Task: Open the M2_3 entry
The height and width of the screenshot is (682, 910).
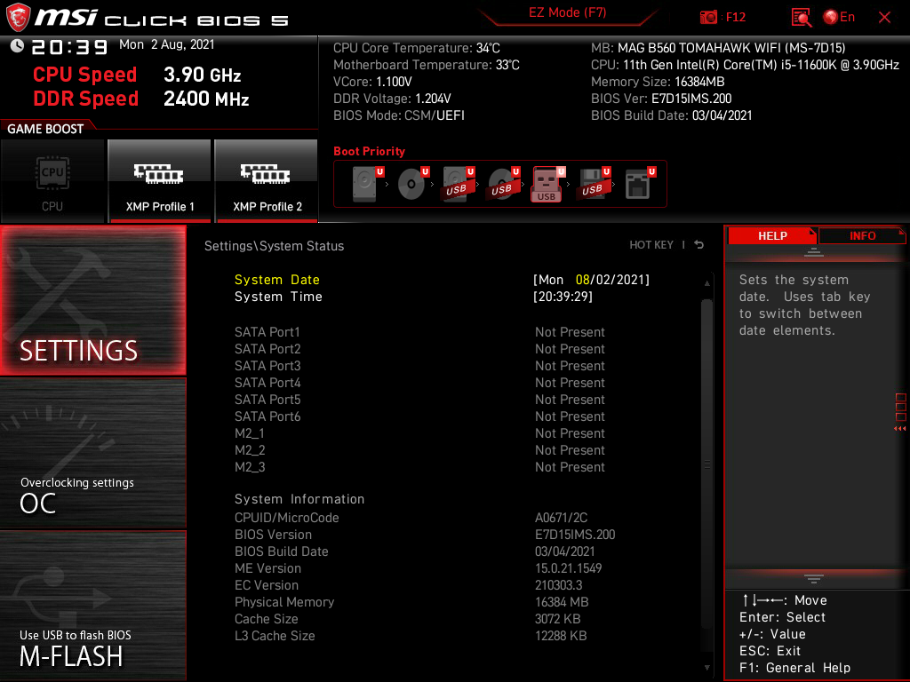Action: pos(419,467)
